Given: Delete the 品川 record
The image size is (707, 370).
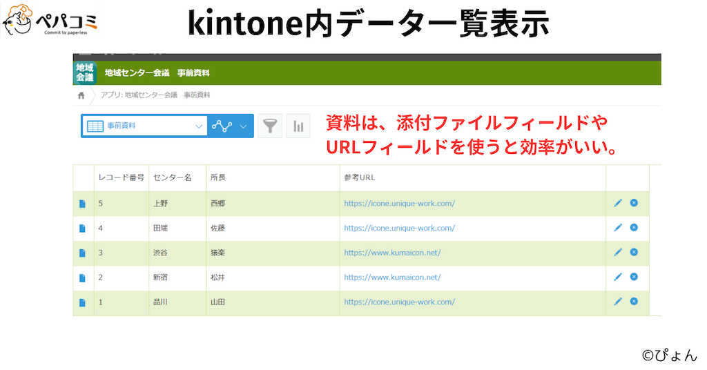Looking at the screenshot, I should pos(634,301).
